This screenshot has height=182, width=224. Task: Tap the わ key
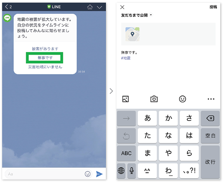click(168, 171)
